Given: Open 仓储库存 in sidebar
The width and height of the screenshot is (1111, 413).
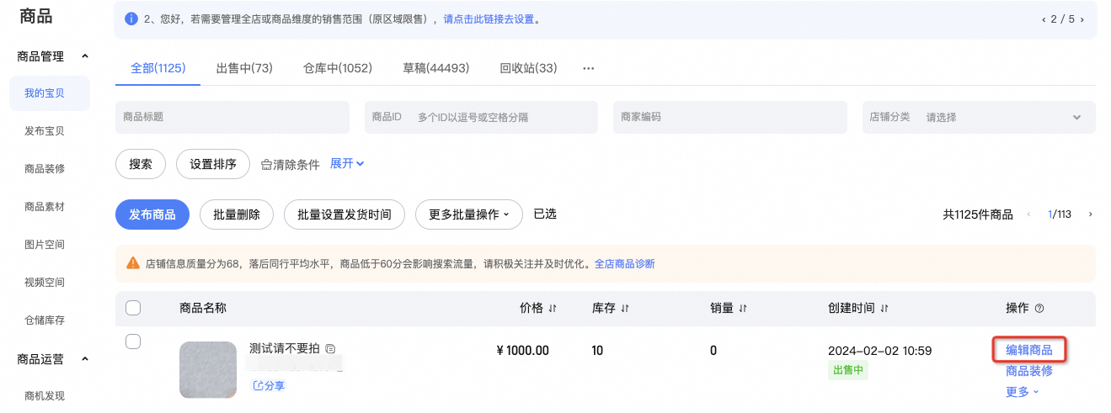Looking at the screenshot, I should point(45,320).
